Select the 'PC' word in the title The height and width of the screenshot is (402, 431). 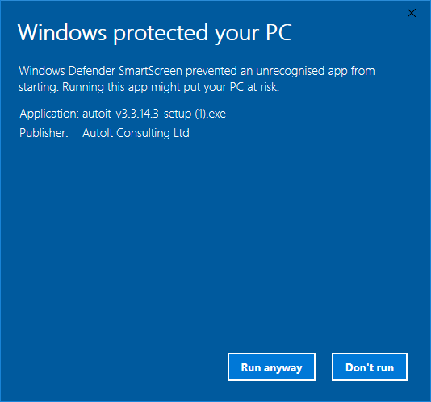pos(278,32)
